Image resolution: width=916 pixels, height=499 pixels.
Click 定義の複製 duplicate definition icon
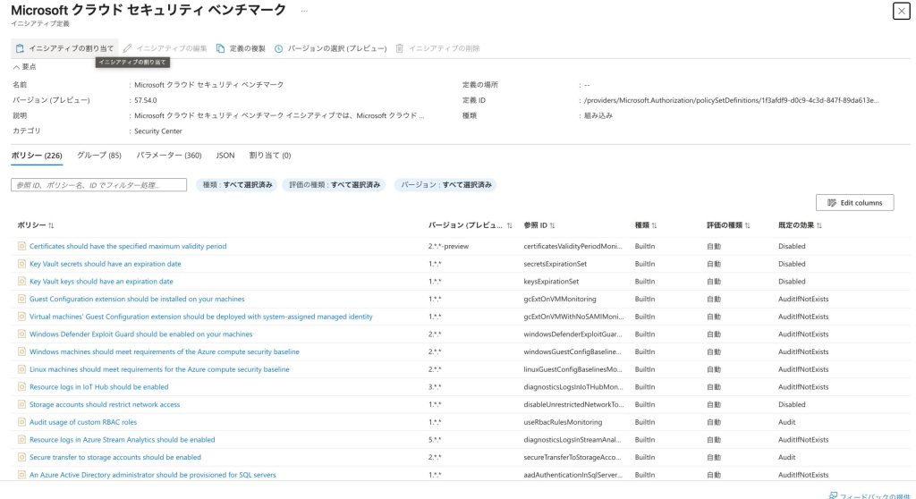pos(221,48)
